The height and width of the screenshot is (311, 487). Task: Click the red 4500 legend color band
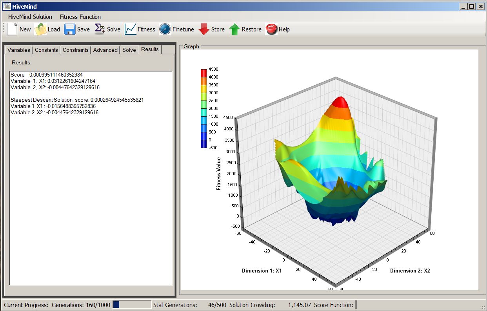click(x=204, y=73)
